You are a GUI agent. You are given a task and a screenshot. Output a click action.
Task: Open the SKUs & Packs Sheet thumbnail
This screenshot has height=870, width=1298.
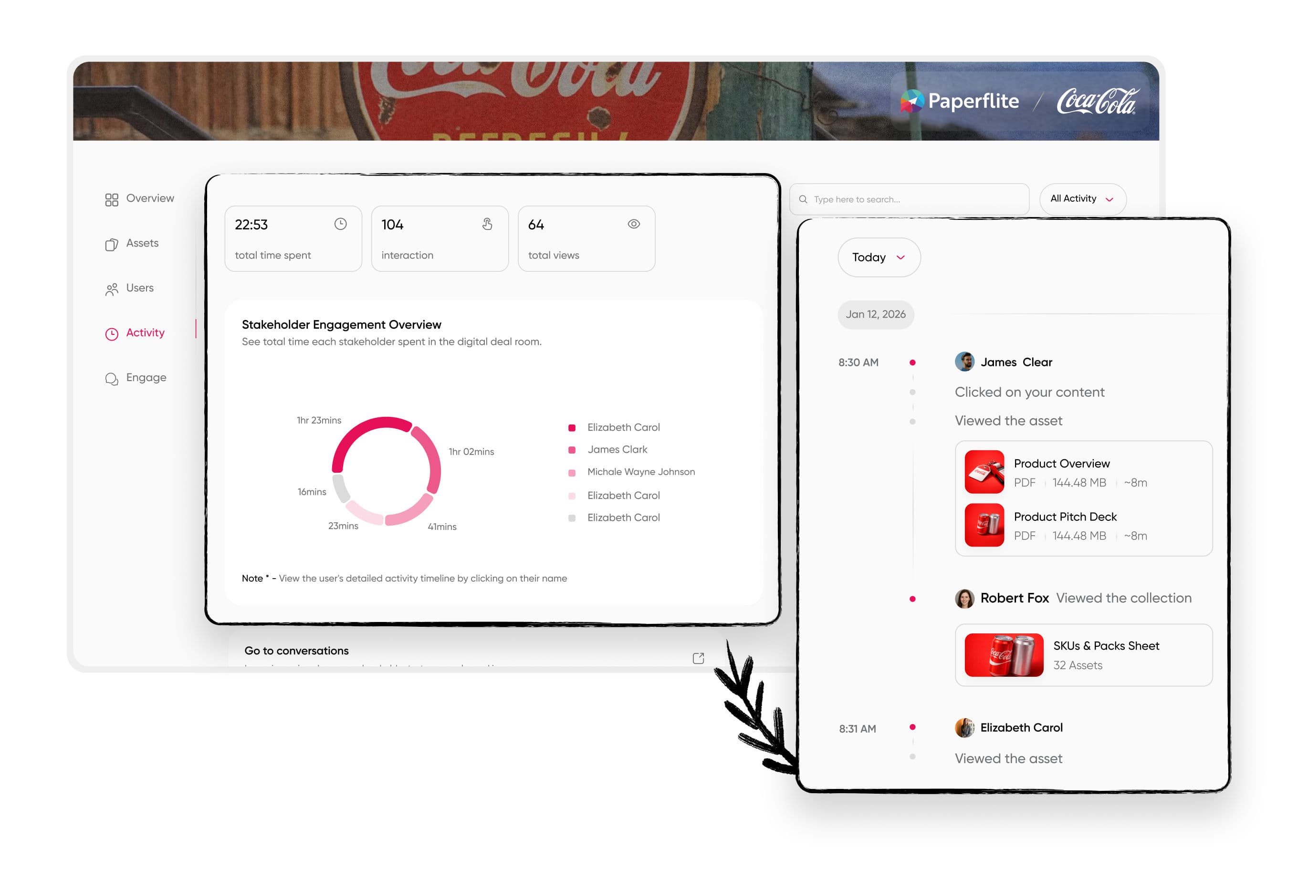pos(1004,655)
